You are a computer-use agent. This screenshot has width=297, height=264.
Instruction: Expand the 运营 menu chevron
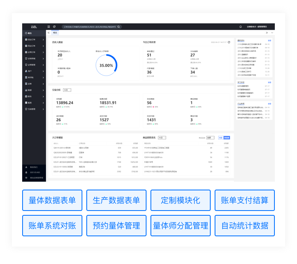[x=44, y=84]
